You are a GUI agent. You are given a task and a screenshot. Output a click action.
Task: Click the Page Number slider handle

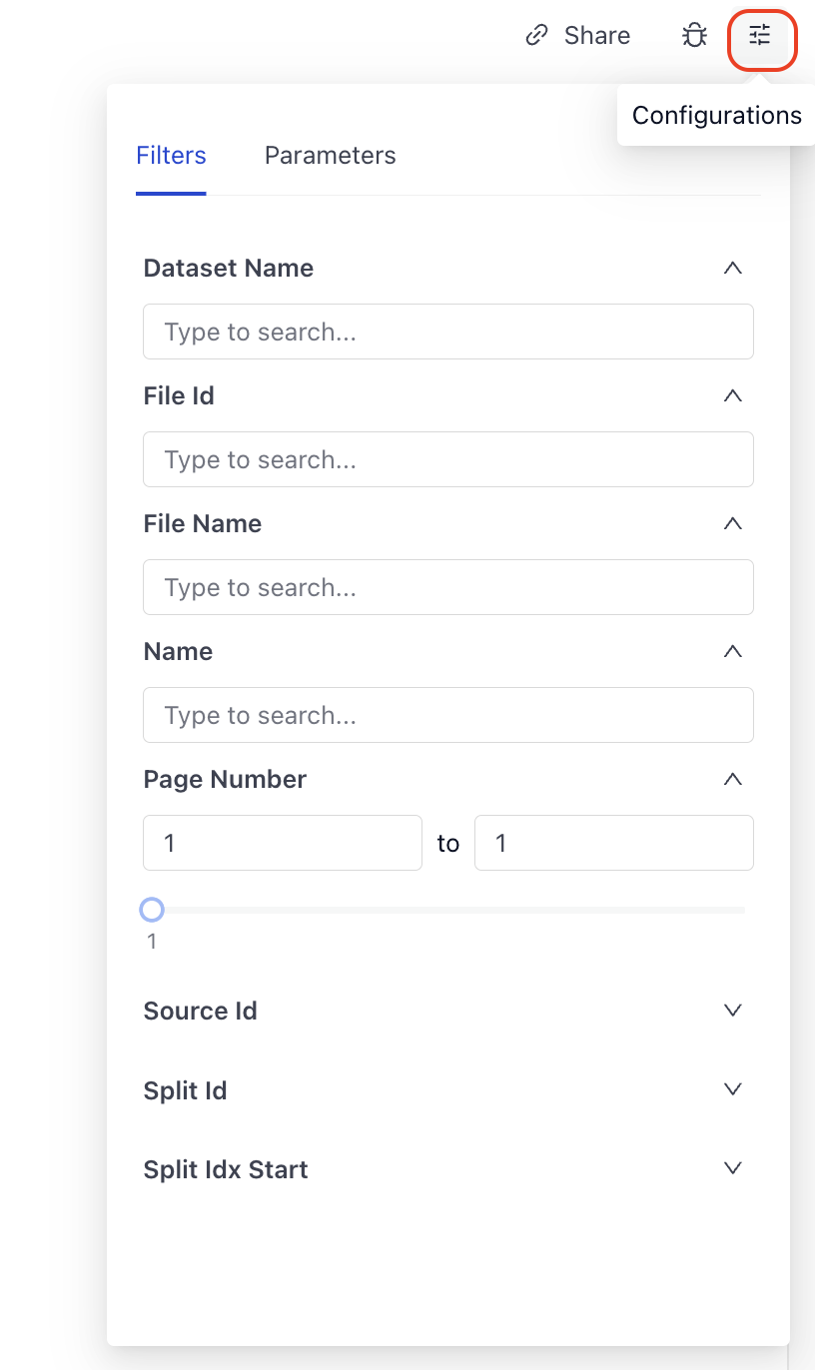coord(152,910)
